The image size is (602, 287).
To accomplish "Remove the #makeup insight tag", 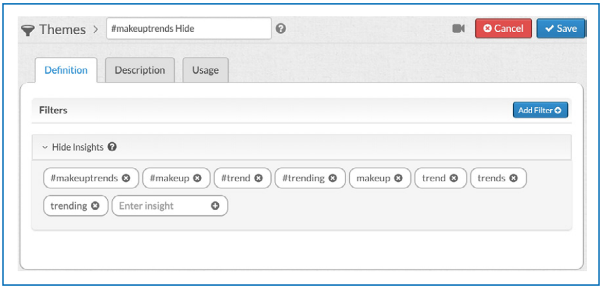I will tap(197, 178).
